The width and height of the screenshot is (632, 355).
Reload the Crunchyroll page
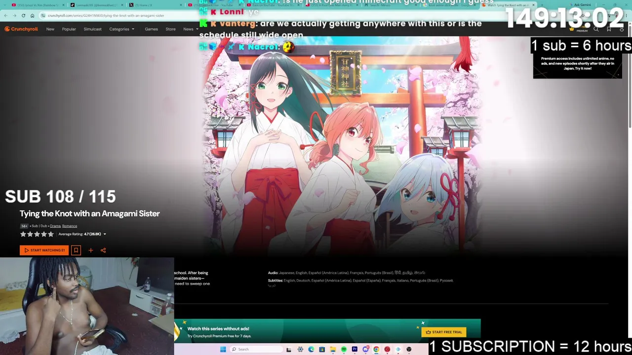pyautogui.click(x=23, y=15)
